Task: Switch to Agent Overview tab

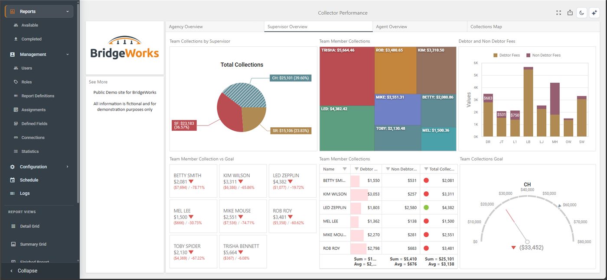Action: tap(420, 27)
